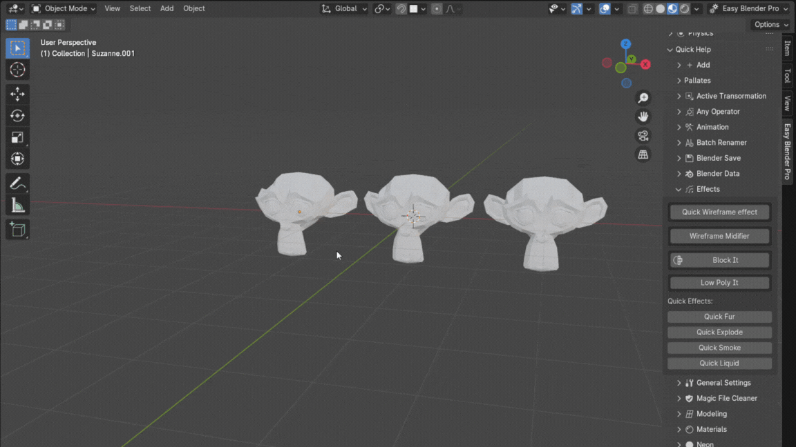796x447 pixels.
Task: Expand the Batch Renamer section
Action: [679, 143]
